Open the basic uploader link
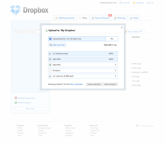166x145 pixels. (76, 84)
